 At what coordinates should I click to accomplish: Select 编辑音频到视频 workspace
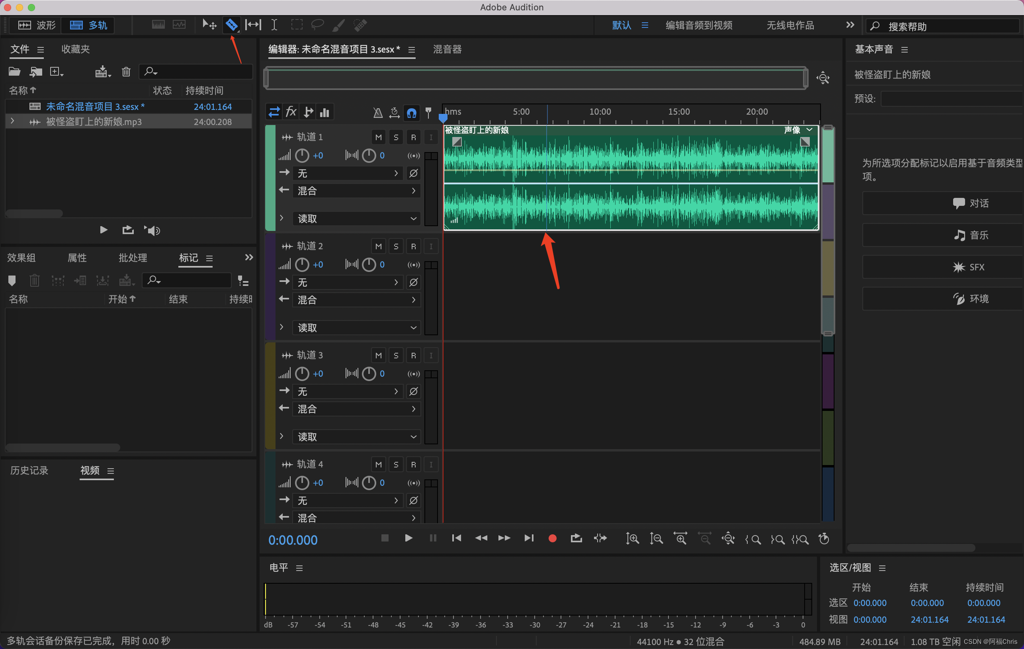(x=699, y=25)
